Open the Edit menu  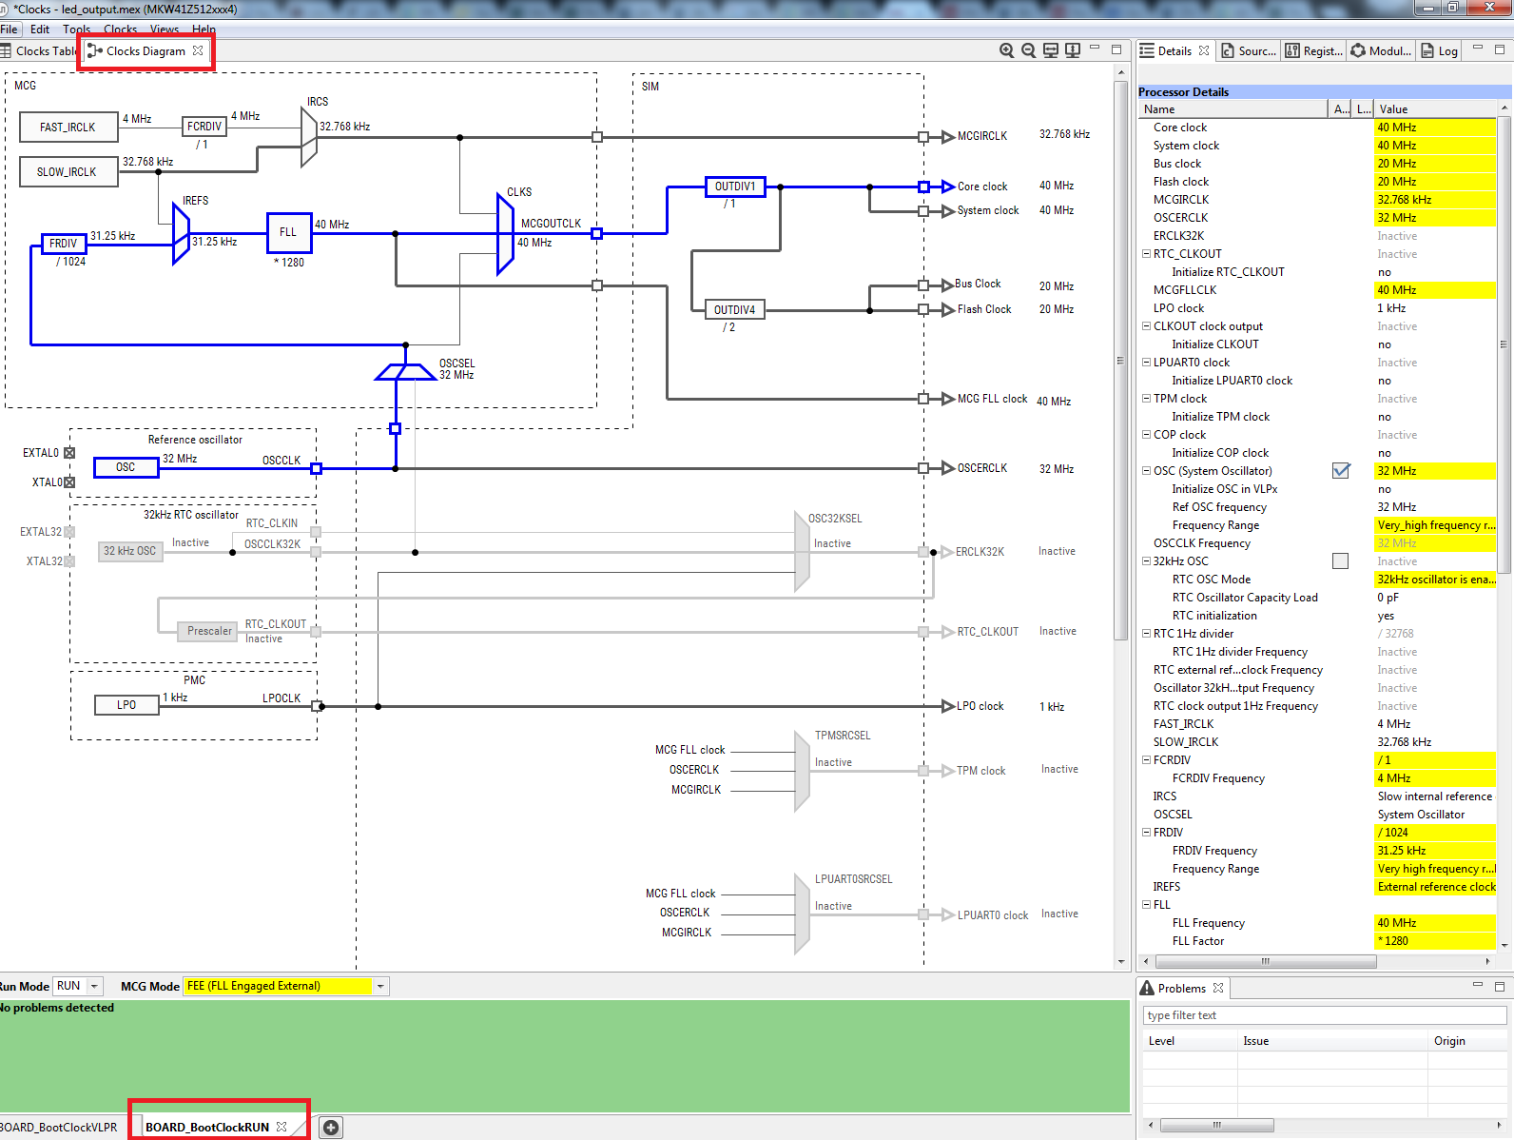click(40, 29)
